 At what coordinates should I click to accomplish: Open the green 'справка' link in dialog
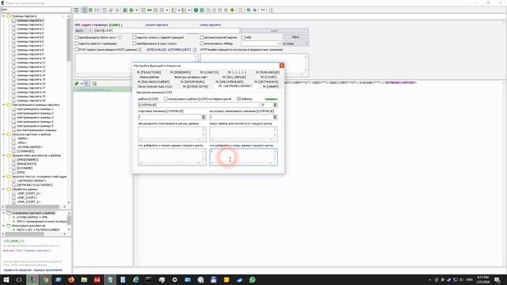click(x=271, y=99)
